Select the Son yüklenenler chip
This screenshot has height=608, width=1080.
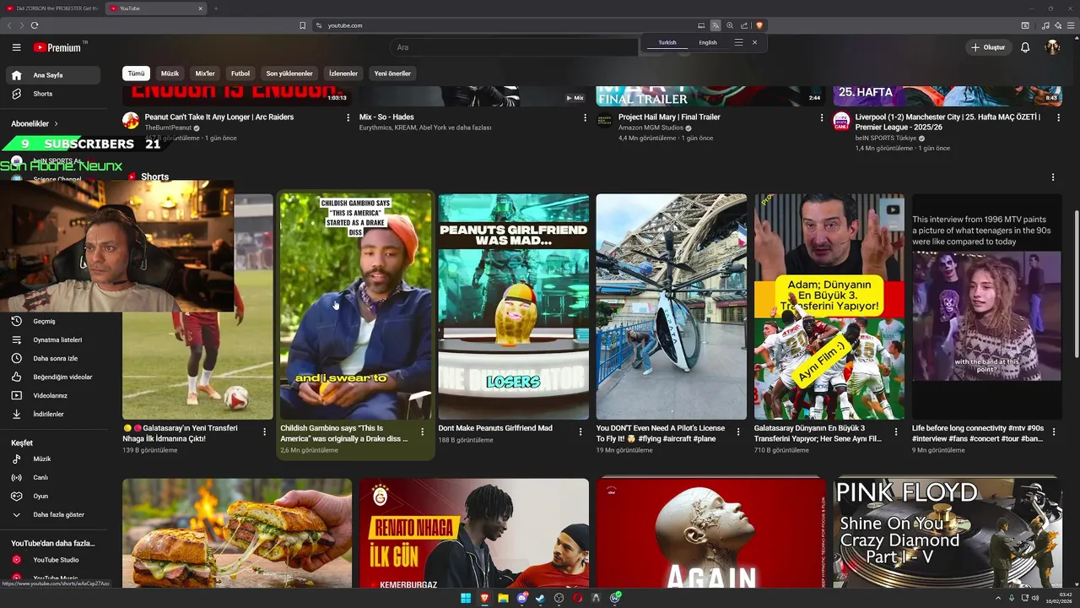(289, 73)
